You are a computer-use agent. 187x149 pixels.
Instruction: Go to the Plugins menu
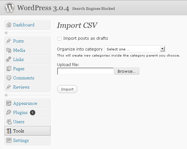coord(28,112)
